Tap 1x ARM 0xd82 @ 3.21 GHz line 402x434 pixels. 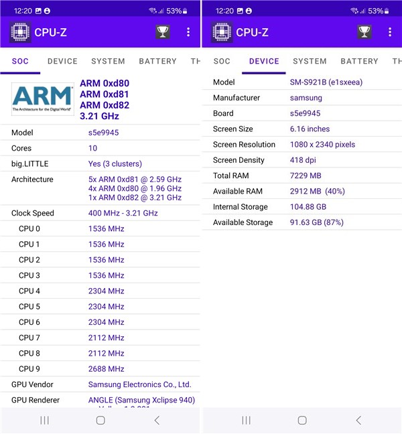click(x=135, y=198)
